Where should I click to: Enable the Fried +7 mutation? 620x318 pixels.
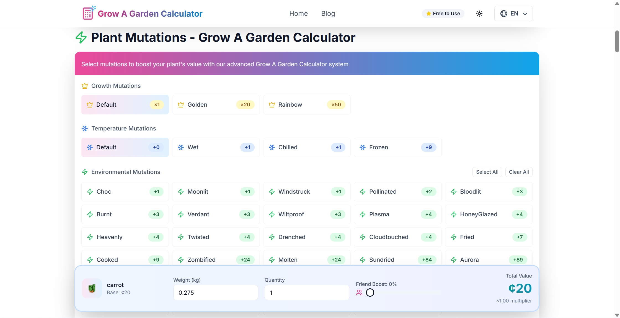point(489,237)
